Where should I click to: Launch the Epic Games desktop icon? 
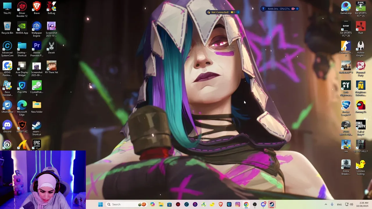[37, 145]
